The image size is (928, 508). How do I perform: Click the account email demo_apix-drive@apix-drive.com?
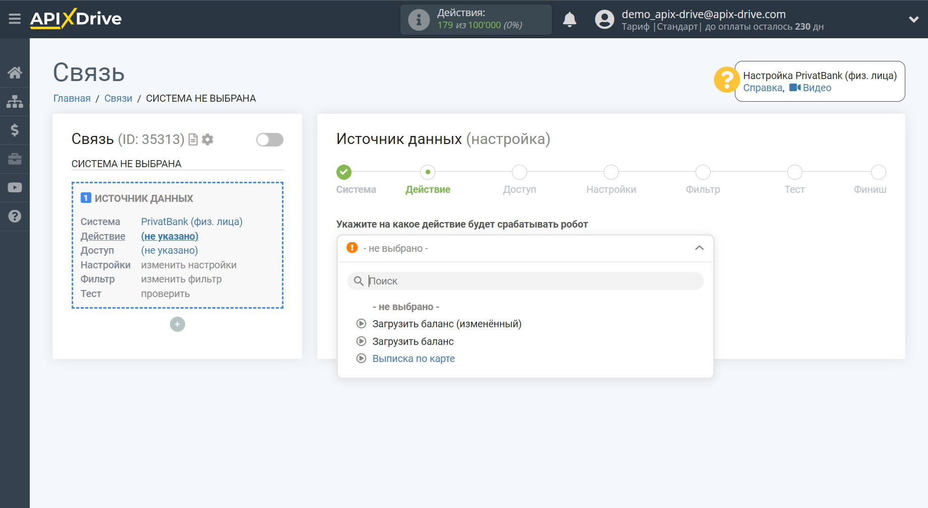pyautogui.click(x=704, y=14)
